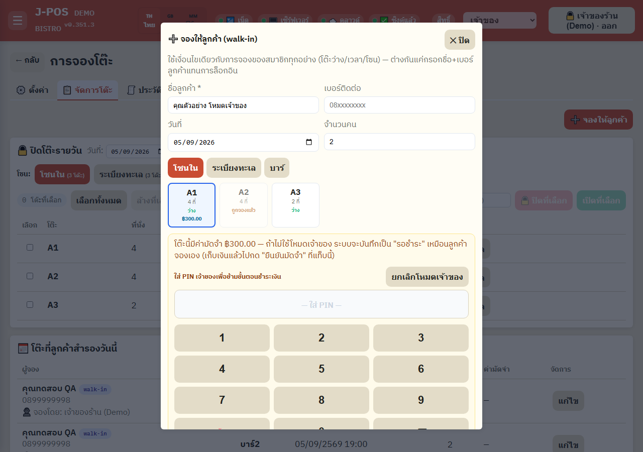Focus the contact phone number field
643x452 pixels.
coord(399,105)
